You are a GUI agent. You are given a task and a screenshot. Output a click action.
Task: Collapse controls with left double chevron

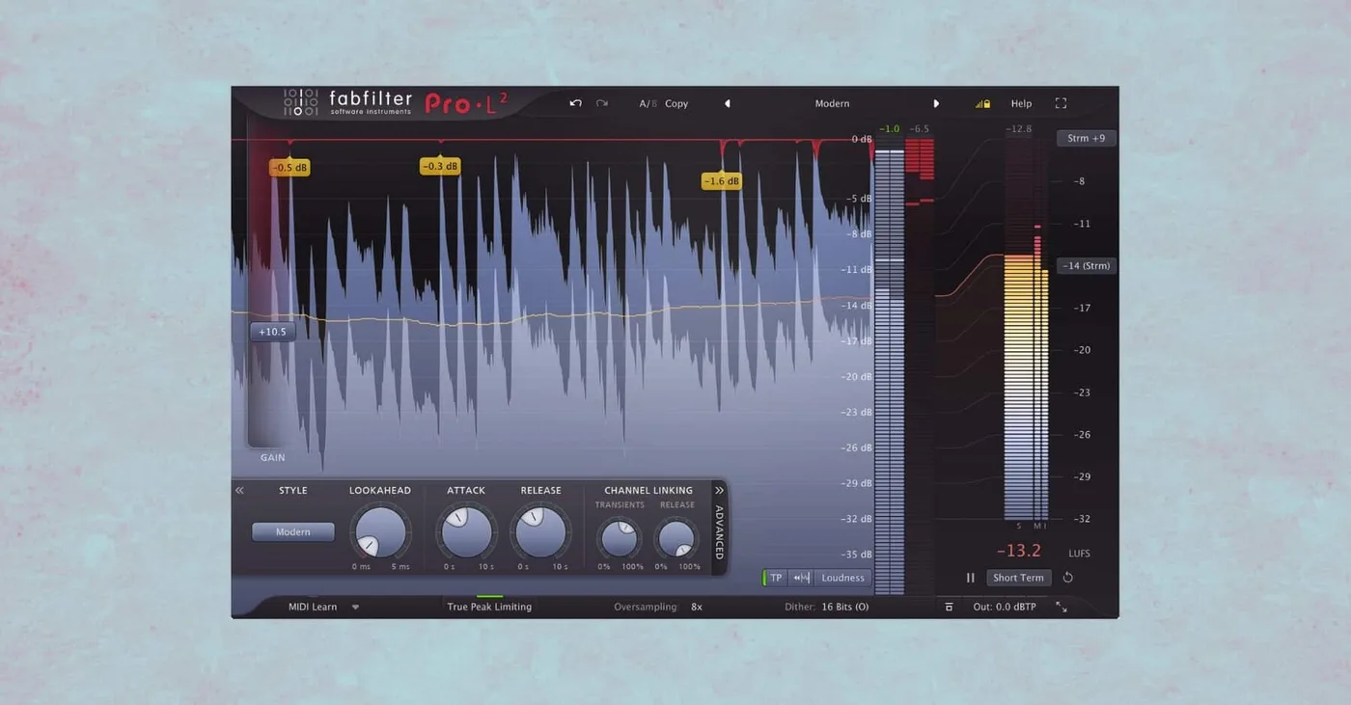click(x=239, y=490)
